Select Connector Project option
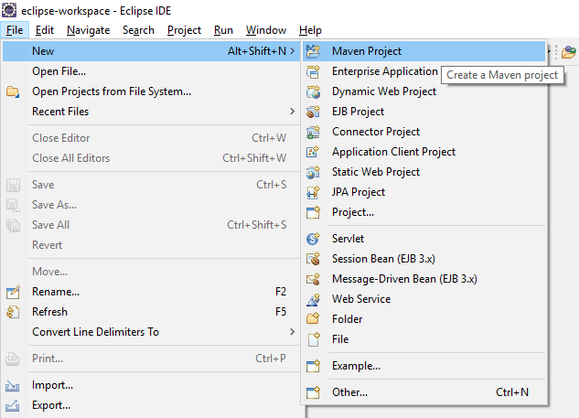579x418 pixels. tap(375, 132)
